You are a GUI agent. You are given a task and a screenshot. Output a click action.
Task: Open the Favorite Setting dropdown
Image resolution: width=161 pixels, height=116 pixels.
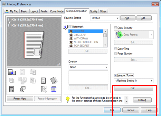(105, 18)
